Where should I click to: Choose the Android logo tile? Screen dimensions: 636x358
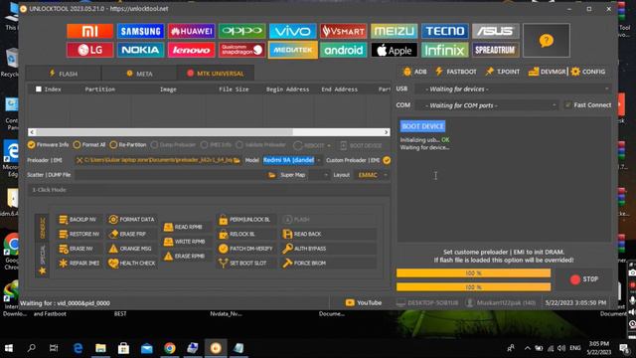point(343,50)
